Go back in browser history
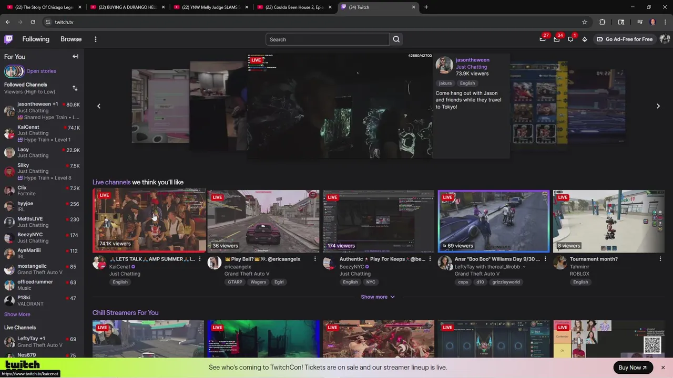 pos(8,22)
